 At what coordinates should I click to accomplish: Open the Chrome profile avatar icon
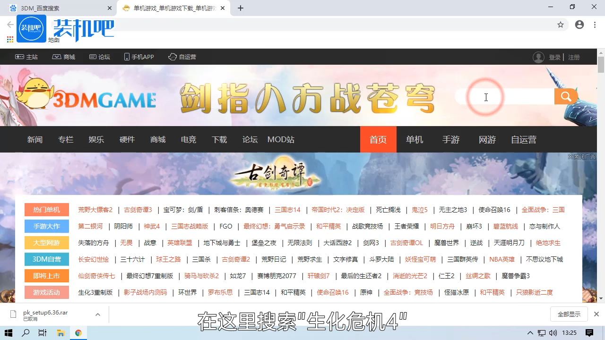coord(579,25)
